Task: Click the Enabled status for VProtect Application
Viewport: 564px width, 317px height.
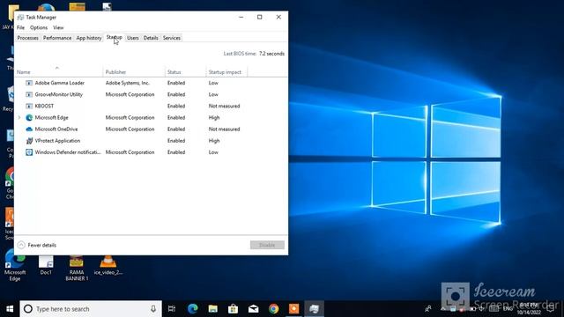Action: pos(176,141)
